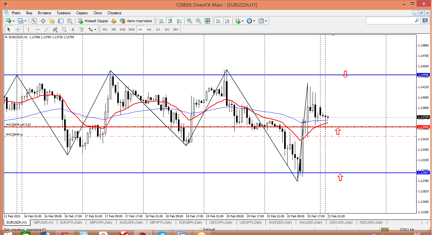Zoom out of the chart
Screen dimensions: 433x235
coord(198,21)
